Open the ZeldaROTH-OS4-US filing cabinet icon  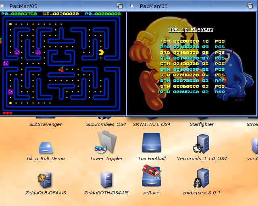pyautogui.click(x=106, y=180)
